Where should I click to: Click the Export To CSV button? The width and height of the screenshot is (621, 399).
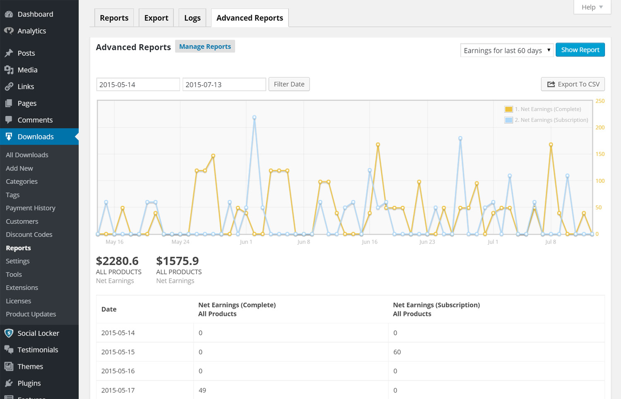tap(573, 84)
